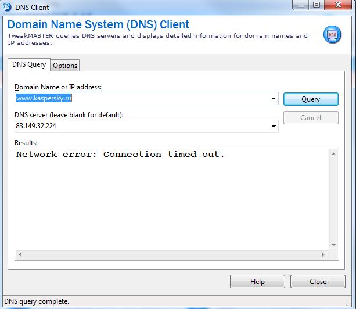Click the results scroll left arrow

[x=20, y=254]
